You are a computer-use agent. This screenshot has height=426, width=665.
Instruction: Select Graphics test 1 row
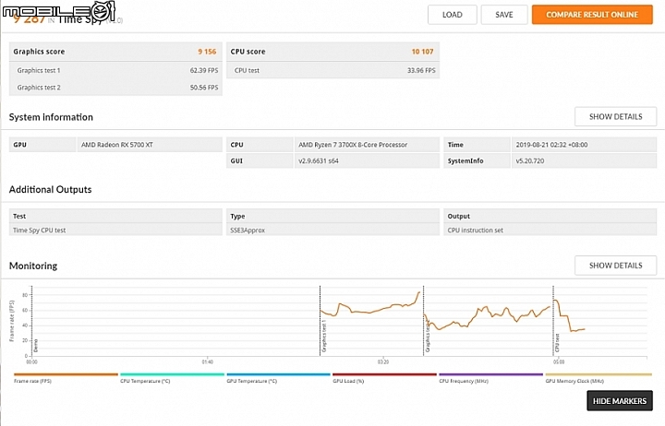[x=115, y=70]
